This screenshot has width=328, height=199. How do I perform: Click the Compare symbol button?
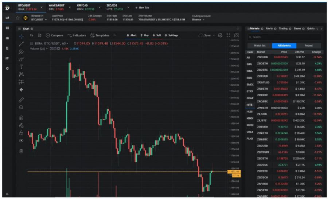pos(54,35)
